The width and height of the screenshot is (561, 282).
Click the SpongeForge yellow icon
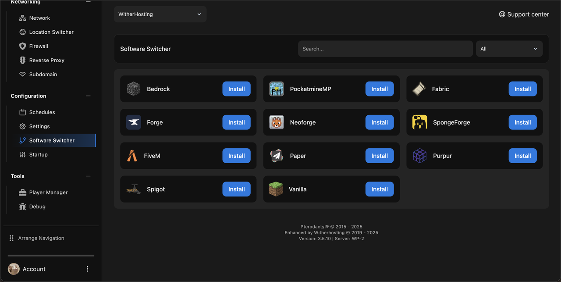point(419,122)
